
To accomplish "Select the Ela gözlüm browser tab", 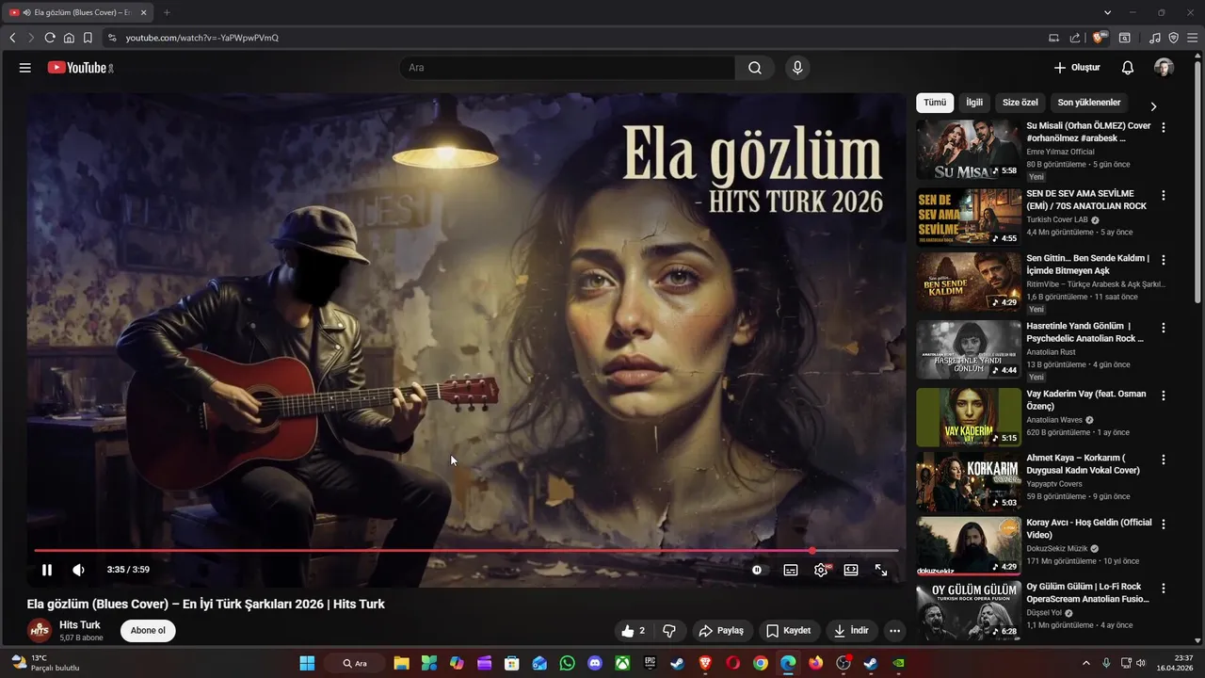I will 80,12.
